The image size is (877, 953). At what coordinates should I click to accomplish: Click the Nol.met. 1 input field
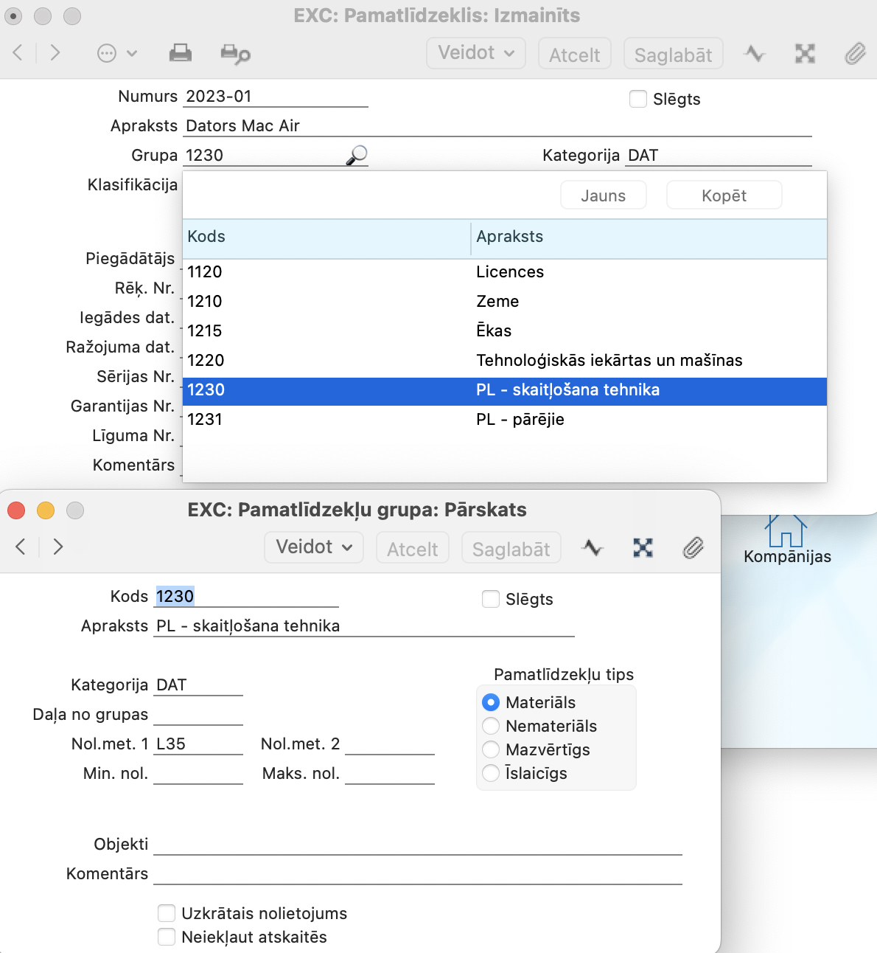tap(198, 744)
